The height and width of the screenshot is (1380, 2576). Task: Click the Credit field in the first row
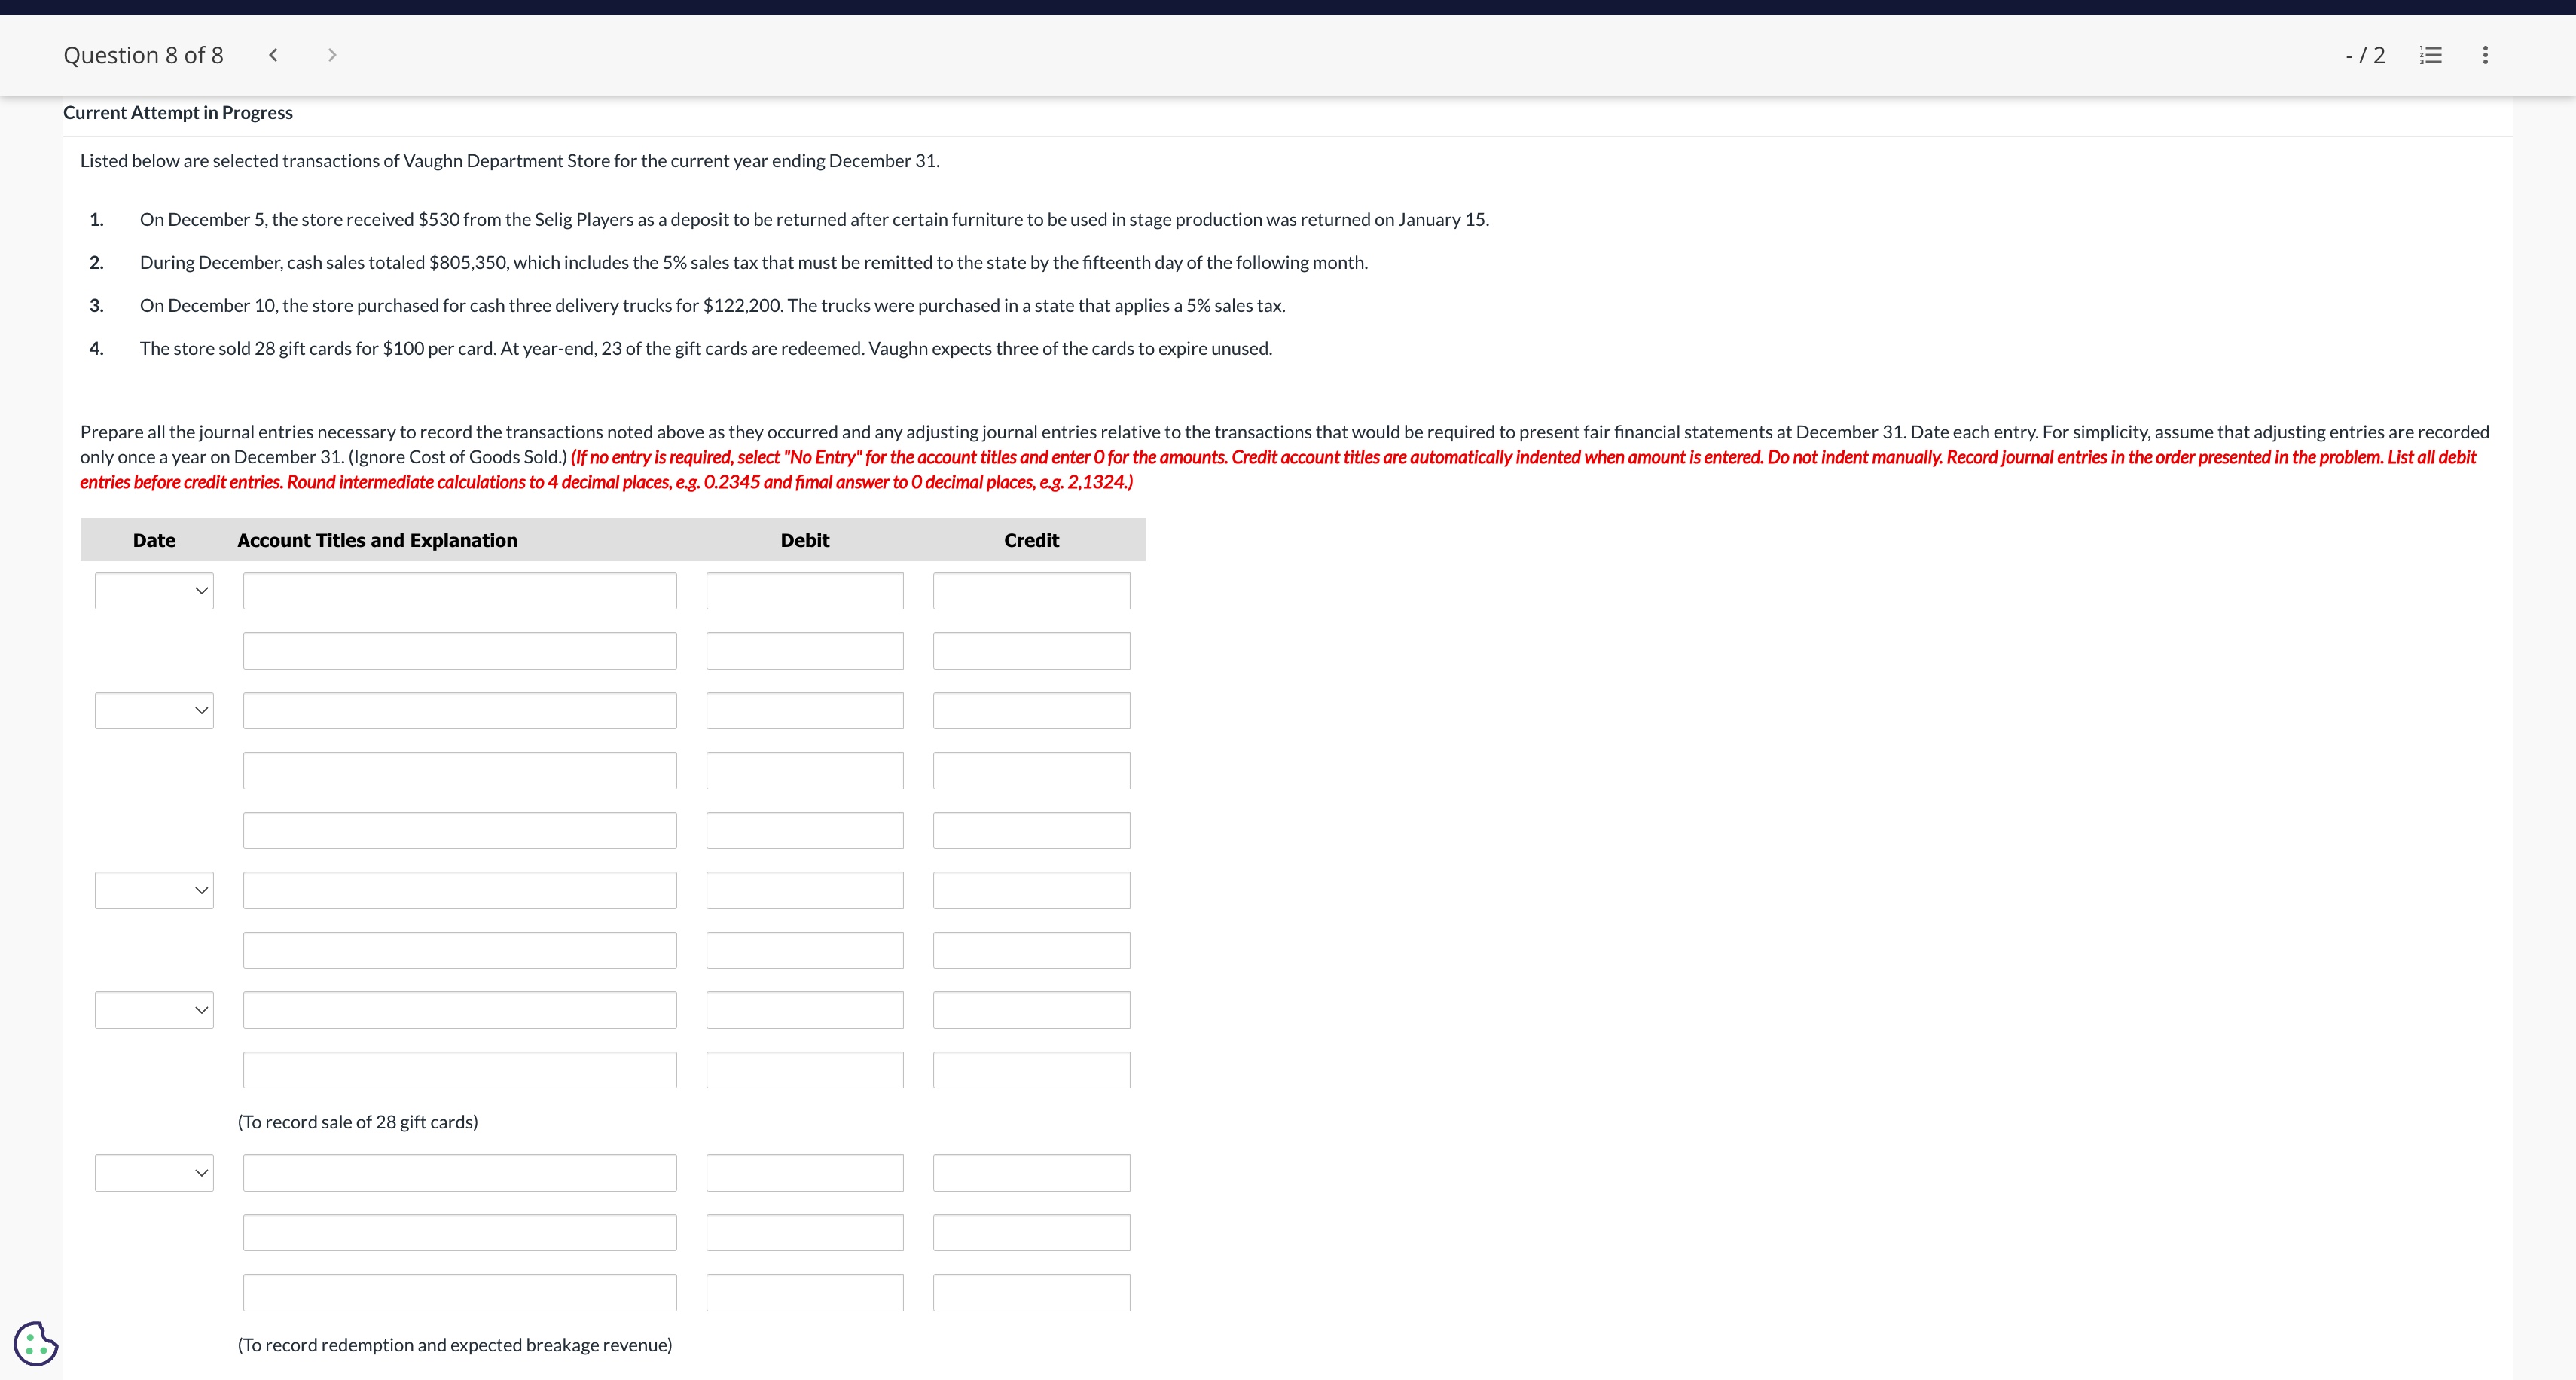[1031, 590]
